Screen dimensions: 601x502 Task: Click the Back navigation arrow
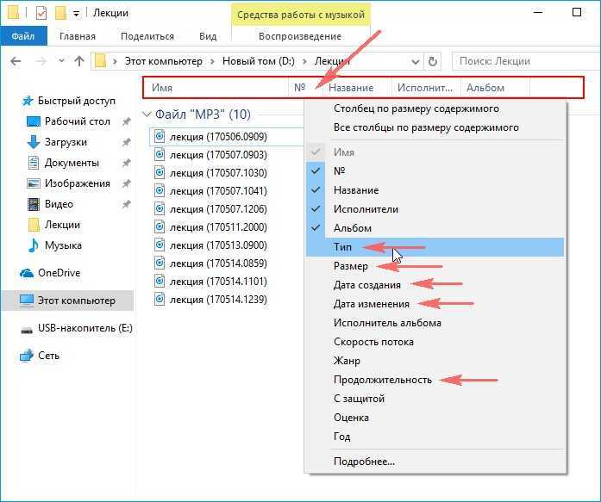pyautogui.click(x=16, y=61)
